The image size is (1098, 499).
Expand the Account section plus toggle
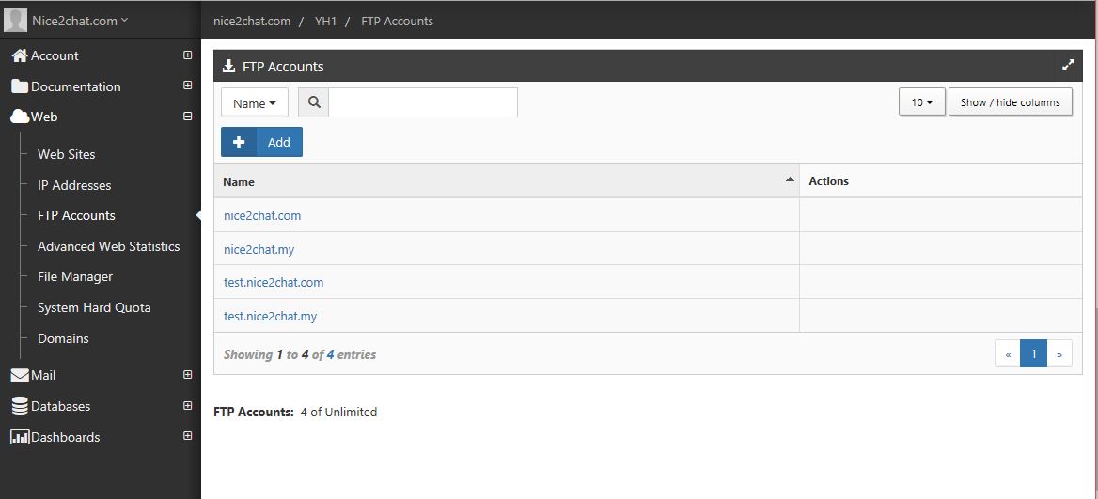pos(188,55)
